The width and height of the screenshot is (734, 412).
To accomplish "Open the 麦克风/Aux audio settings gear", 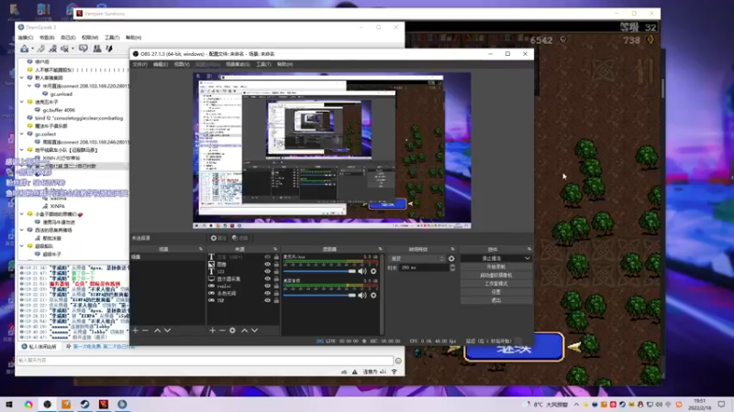I will pos(373,271).
